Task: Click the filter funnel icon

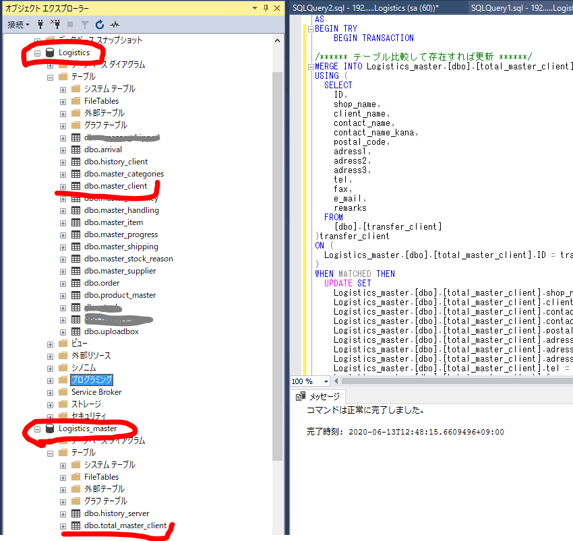Action: tap(85, 24)
